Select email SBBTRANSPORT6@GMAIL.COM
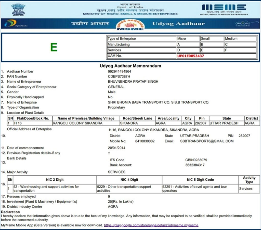Viewport: 261px width, 230px height. tap(207, 141)
